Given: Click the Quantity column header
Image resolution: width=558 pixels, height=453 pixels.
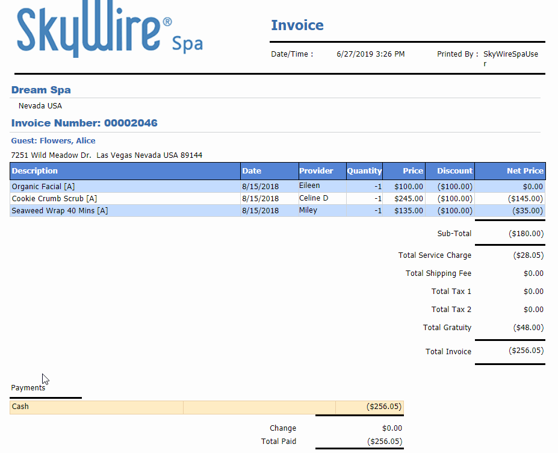Looking at the screenshot, I should click(364, 171).
